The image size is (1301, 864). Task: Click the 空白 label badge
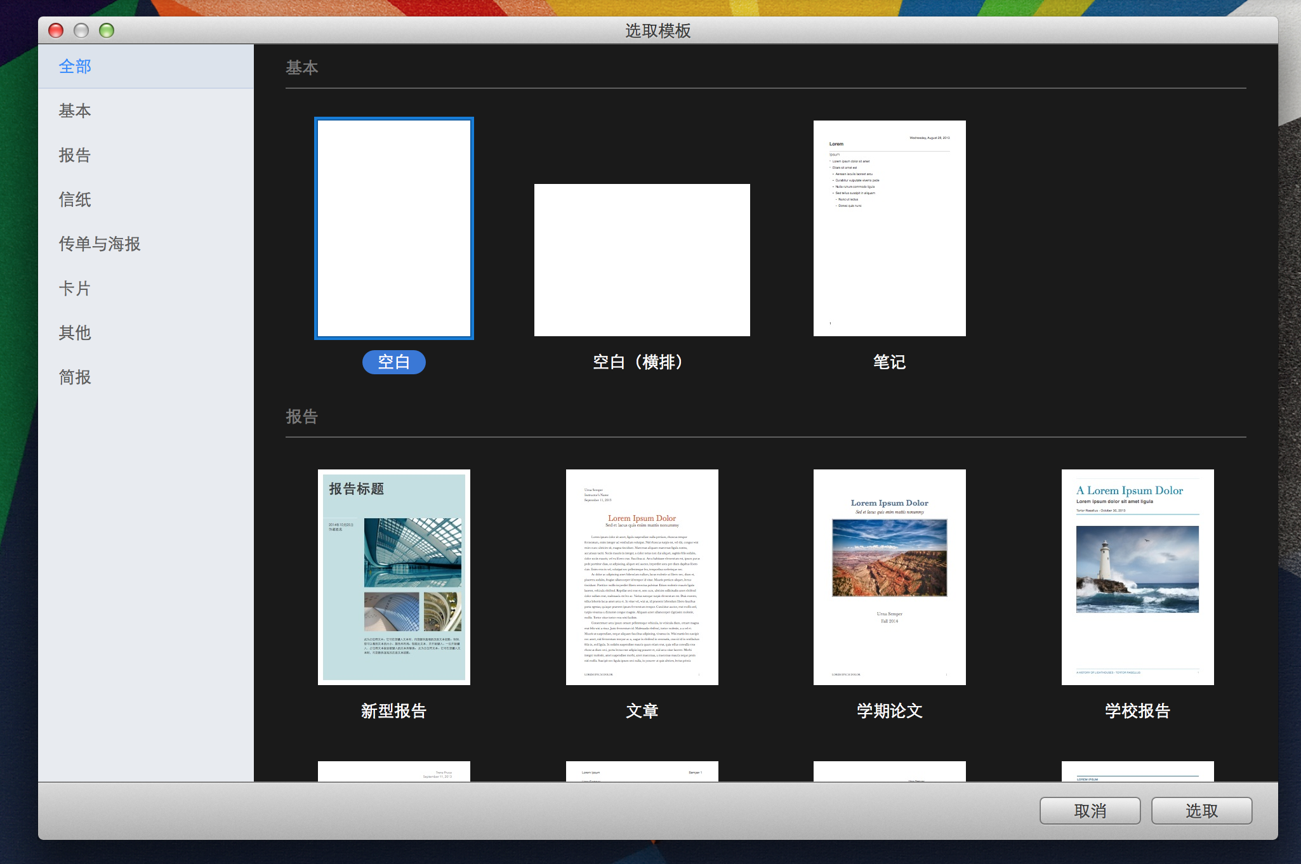pyautogui.click(x=394, y=362)
